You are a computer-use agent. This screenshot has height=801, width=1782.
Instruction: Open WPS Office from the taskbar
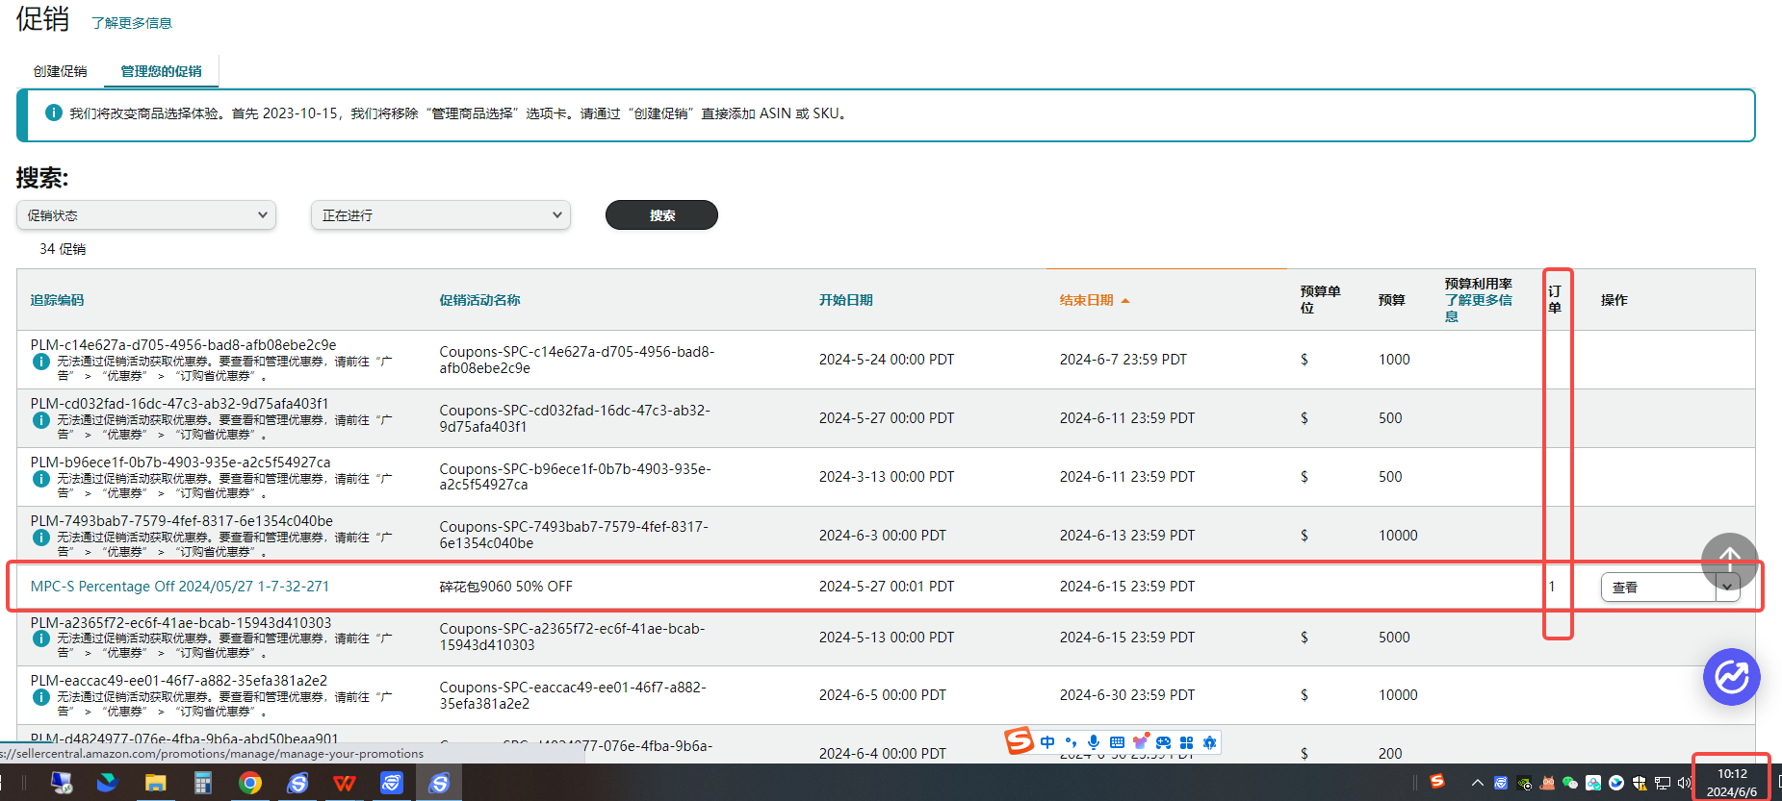(x=344, y=783)
